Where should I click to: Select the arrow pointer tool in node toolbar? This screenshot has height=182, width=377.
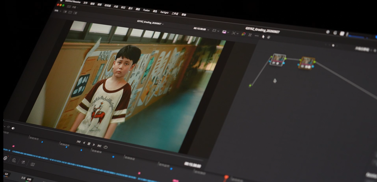(x=263, y=37)
